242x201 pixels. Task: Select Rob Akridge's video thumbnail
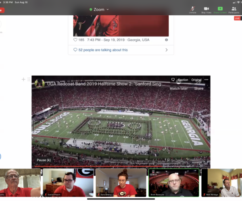[x=222, y=183]
